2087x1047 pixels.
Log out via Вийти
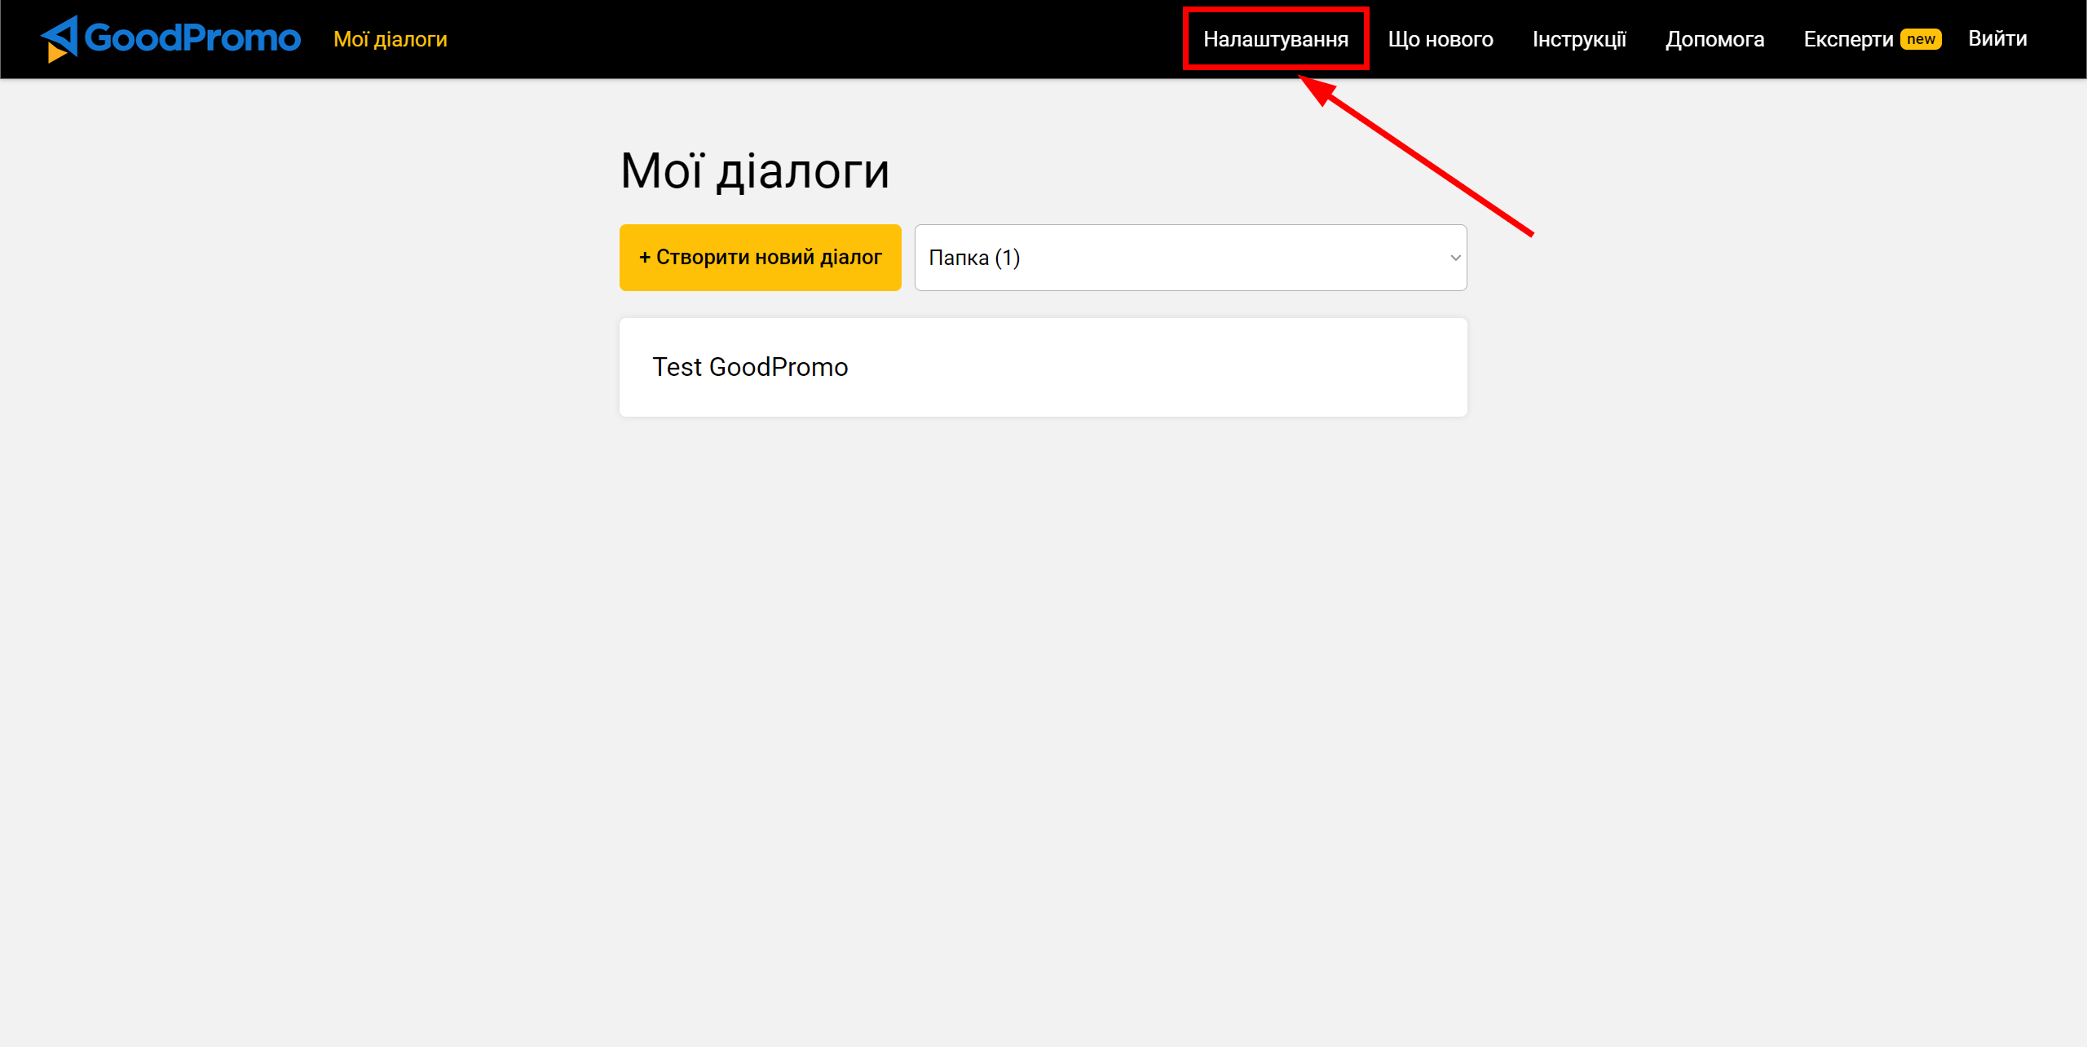coord(1997,38)
